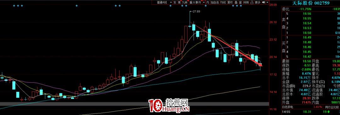Toggle the 简 simplified view button
The width and height of the screenshot is (340, 115).
pyautogui.click(x=179, y=3)
